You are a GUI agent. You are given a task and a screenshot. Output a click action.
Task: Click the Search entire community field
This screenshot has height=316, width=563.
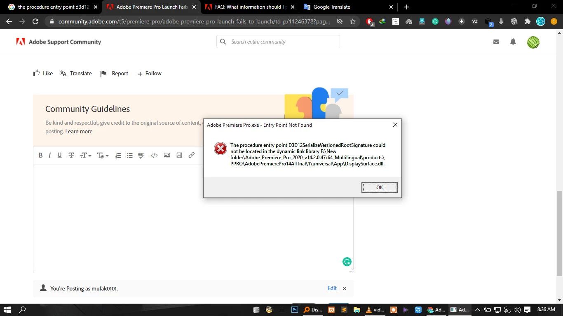(x=278, y=42)
